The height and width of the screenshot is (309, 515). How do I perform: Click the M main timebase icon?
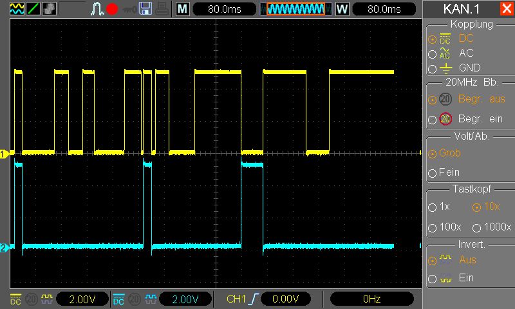[183, 9]
